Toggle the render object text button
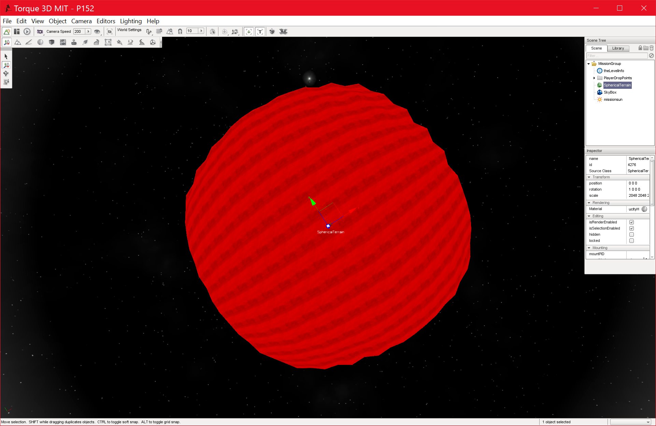This screenshot has width=656, height=426. coord(260,31)
